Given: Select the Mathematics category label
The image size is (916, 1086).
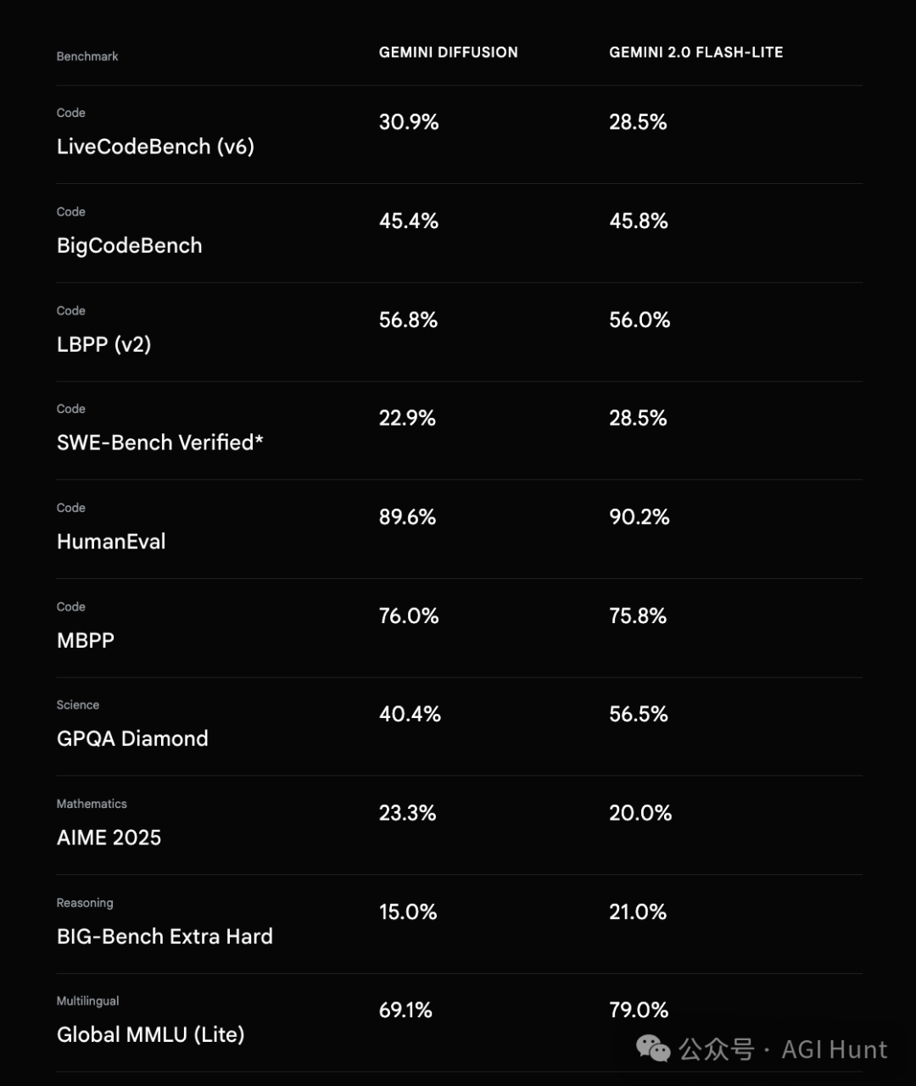Looking at the screenshot, I should (x=92, y=804).
